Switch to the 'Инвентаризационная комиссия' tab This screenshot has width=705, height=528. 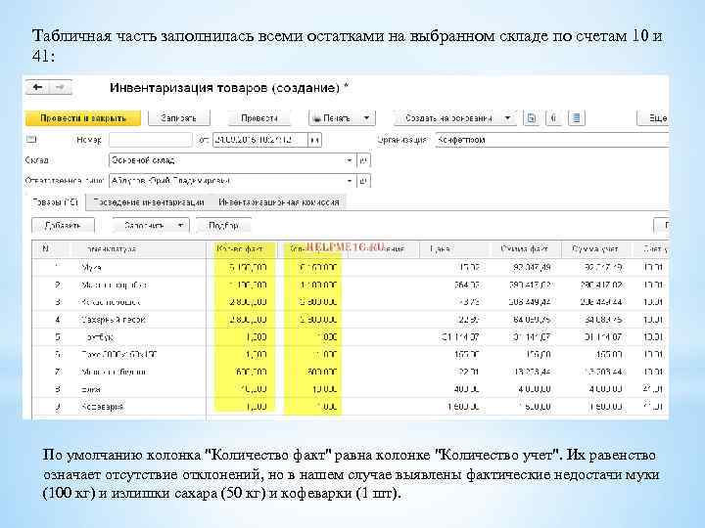279,202
